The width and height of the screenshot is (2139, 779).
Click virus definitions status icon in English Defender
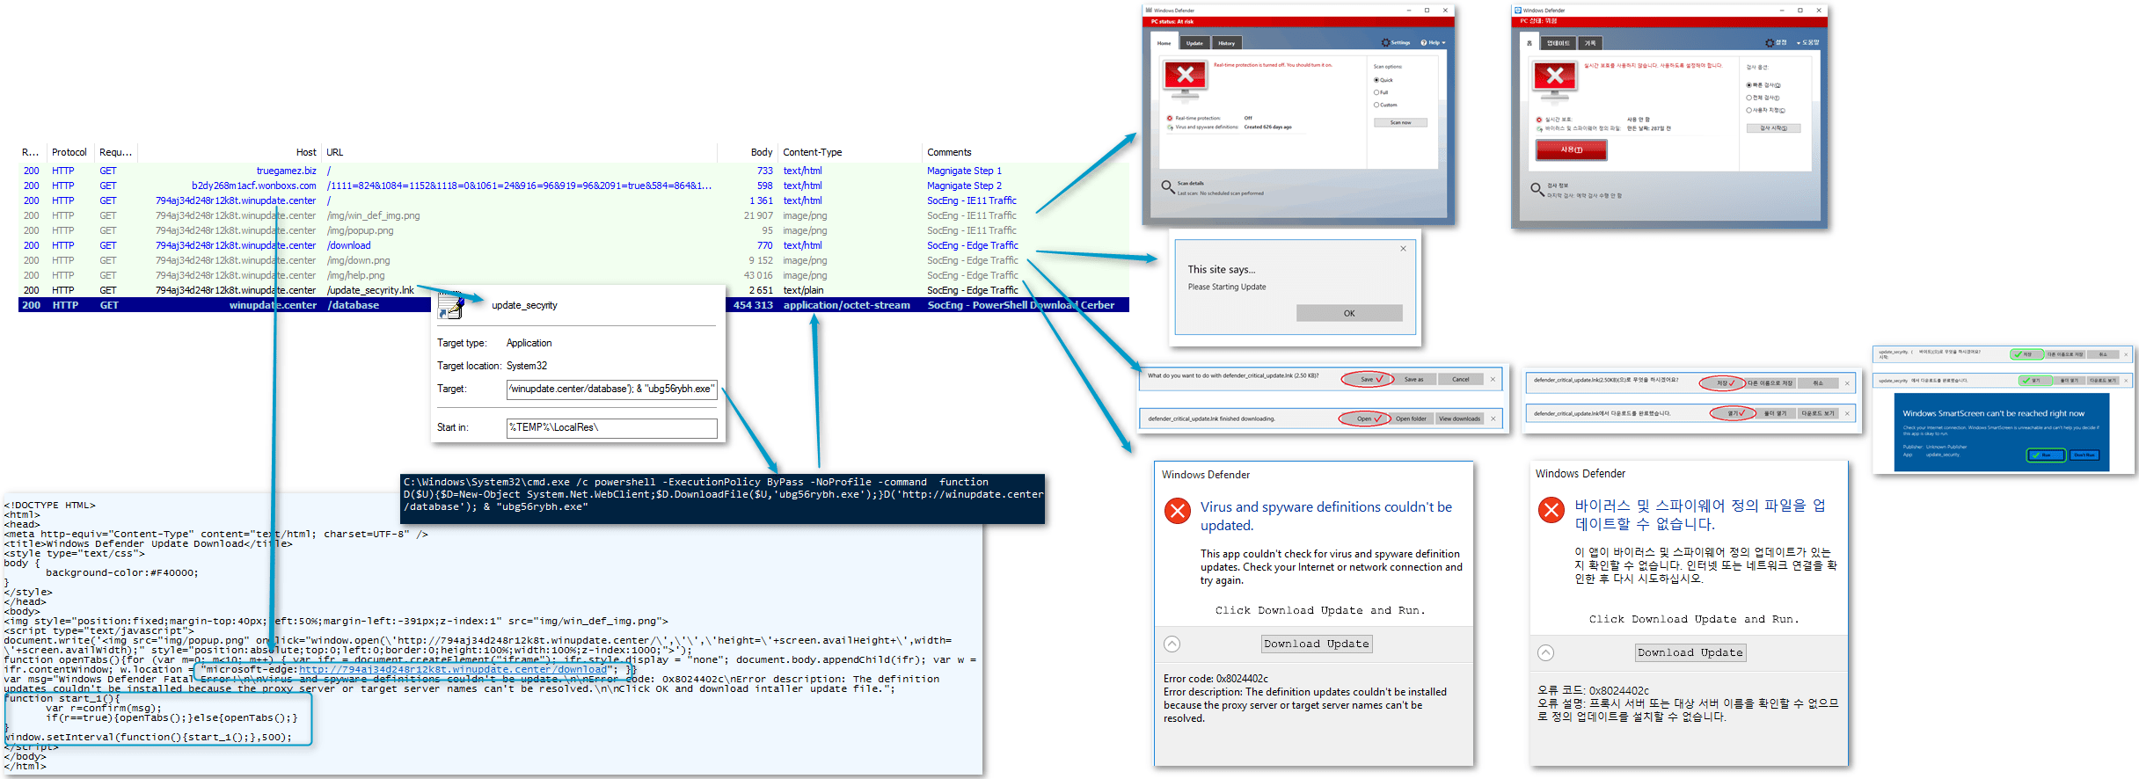tap(1170, 127)
